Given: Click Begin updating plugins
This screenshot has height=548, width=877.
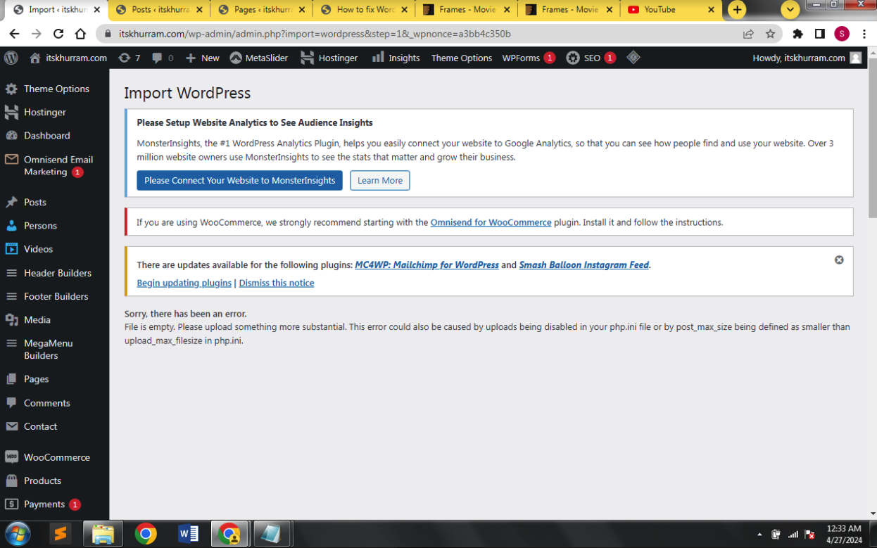Looking at the screenshot, I should (184, 283).
